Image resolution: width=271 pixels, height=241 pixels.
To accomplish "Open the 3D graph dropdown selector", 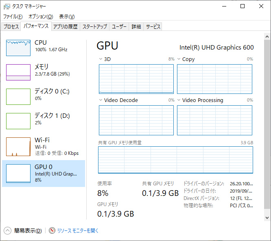I will click(x=101, y=59).
